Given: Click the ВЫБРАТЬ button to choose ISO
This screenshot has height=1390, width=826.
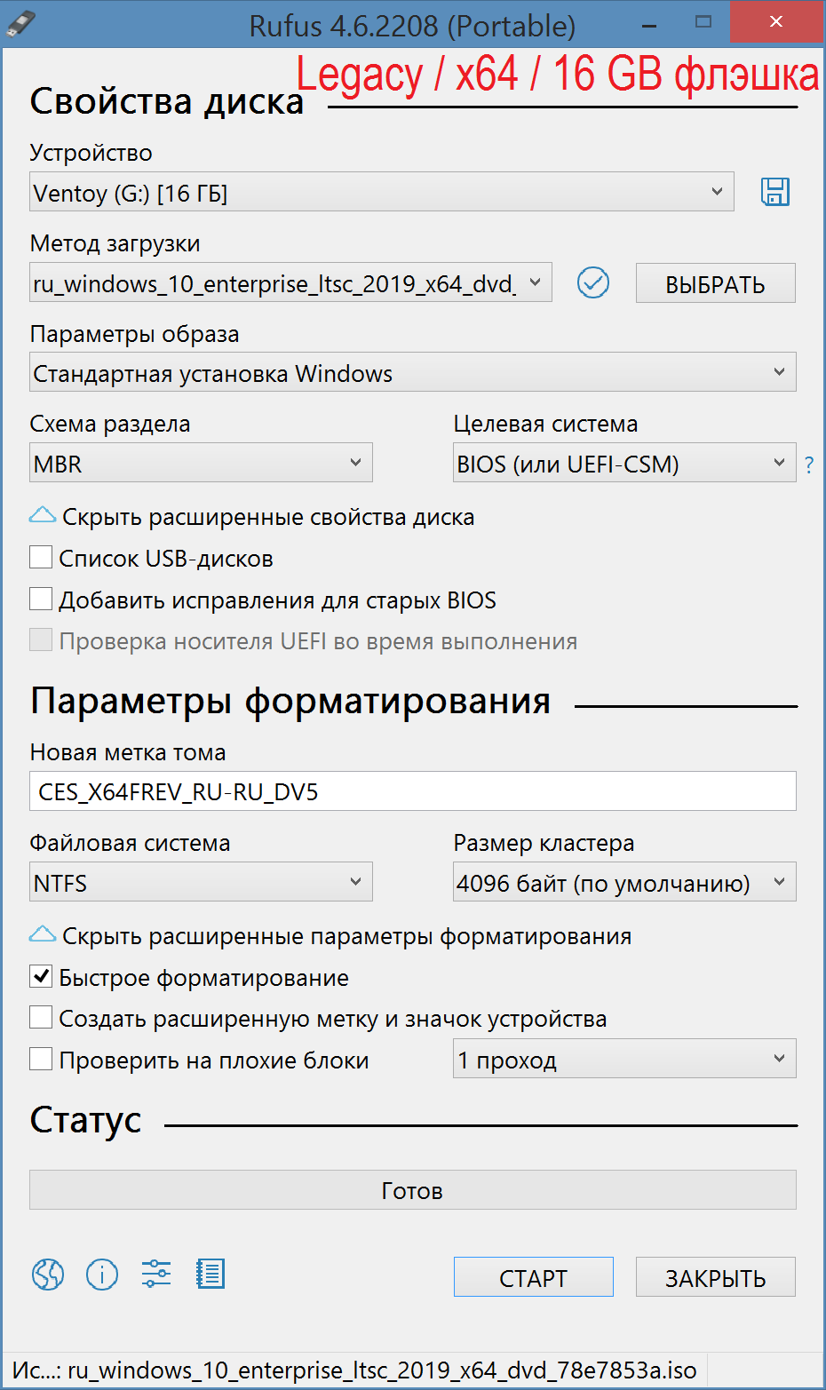Looking at the screenshot, I should click(715, 284).
